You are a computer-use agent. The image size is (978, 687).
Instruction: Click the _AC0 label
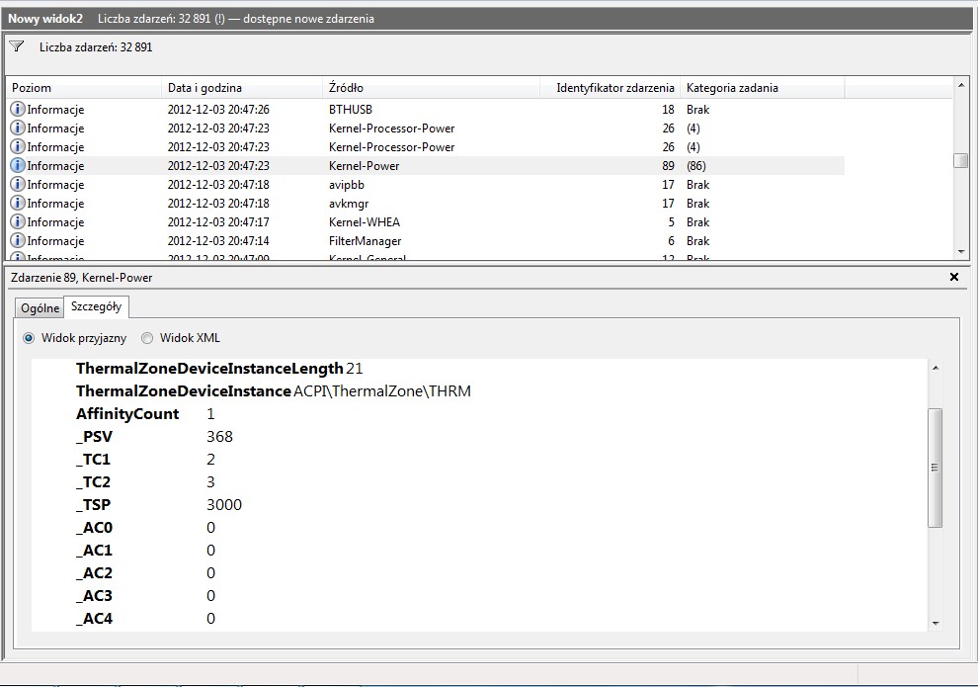point(94,528)
